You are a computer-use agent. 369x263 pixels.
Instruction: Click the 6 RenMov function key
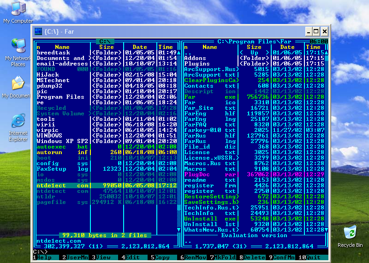pyautogui.click(x=193, y=257)
